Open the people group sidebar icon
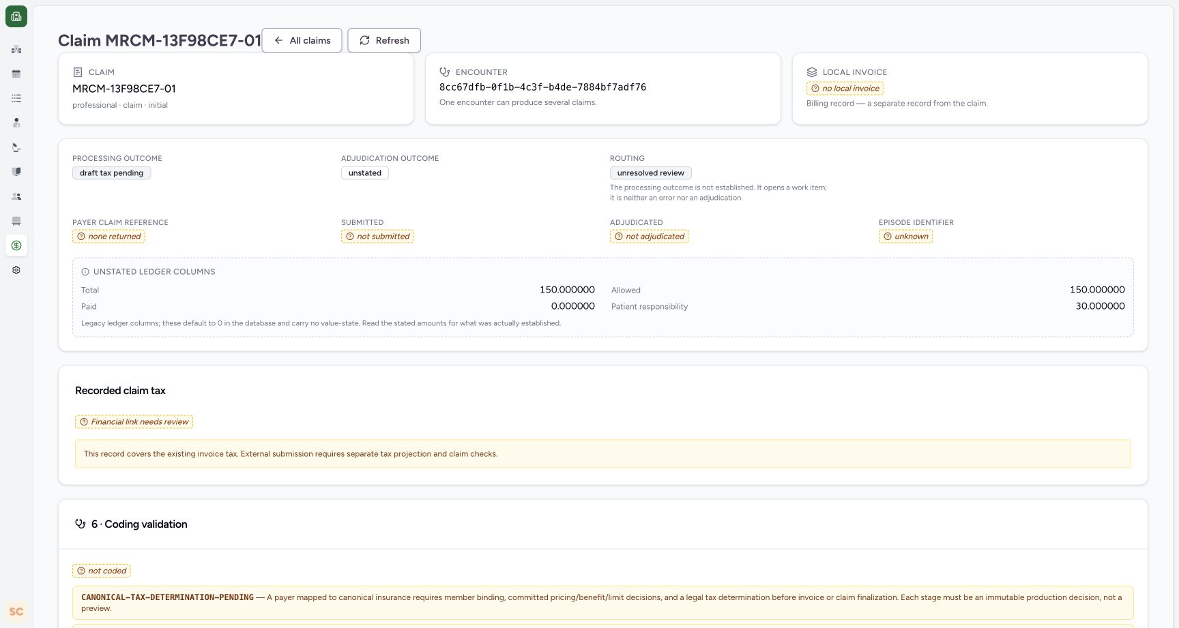This screenshot has width=1179, height=628. coord(16,196)
